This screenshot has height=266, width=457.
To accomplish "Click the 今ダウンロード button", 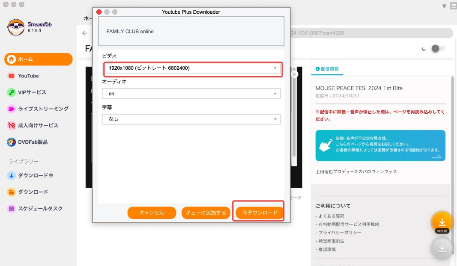I will (x=260, y=213).
